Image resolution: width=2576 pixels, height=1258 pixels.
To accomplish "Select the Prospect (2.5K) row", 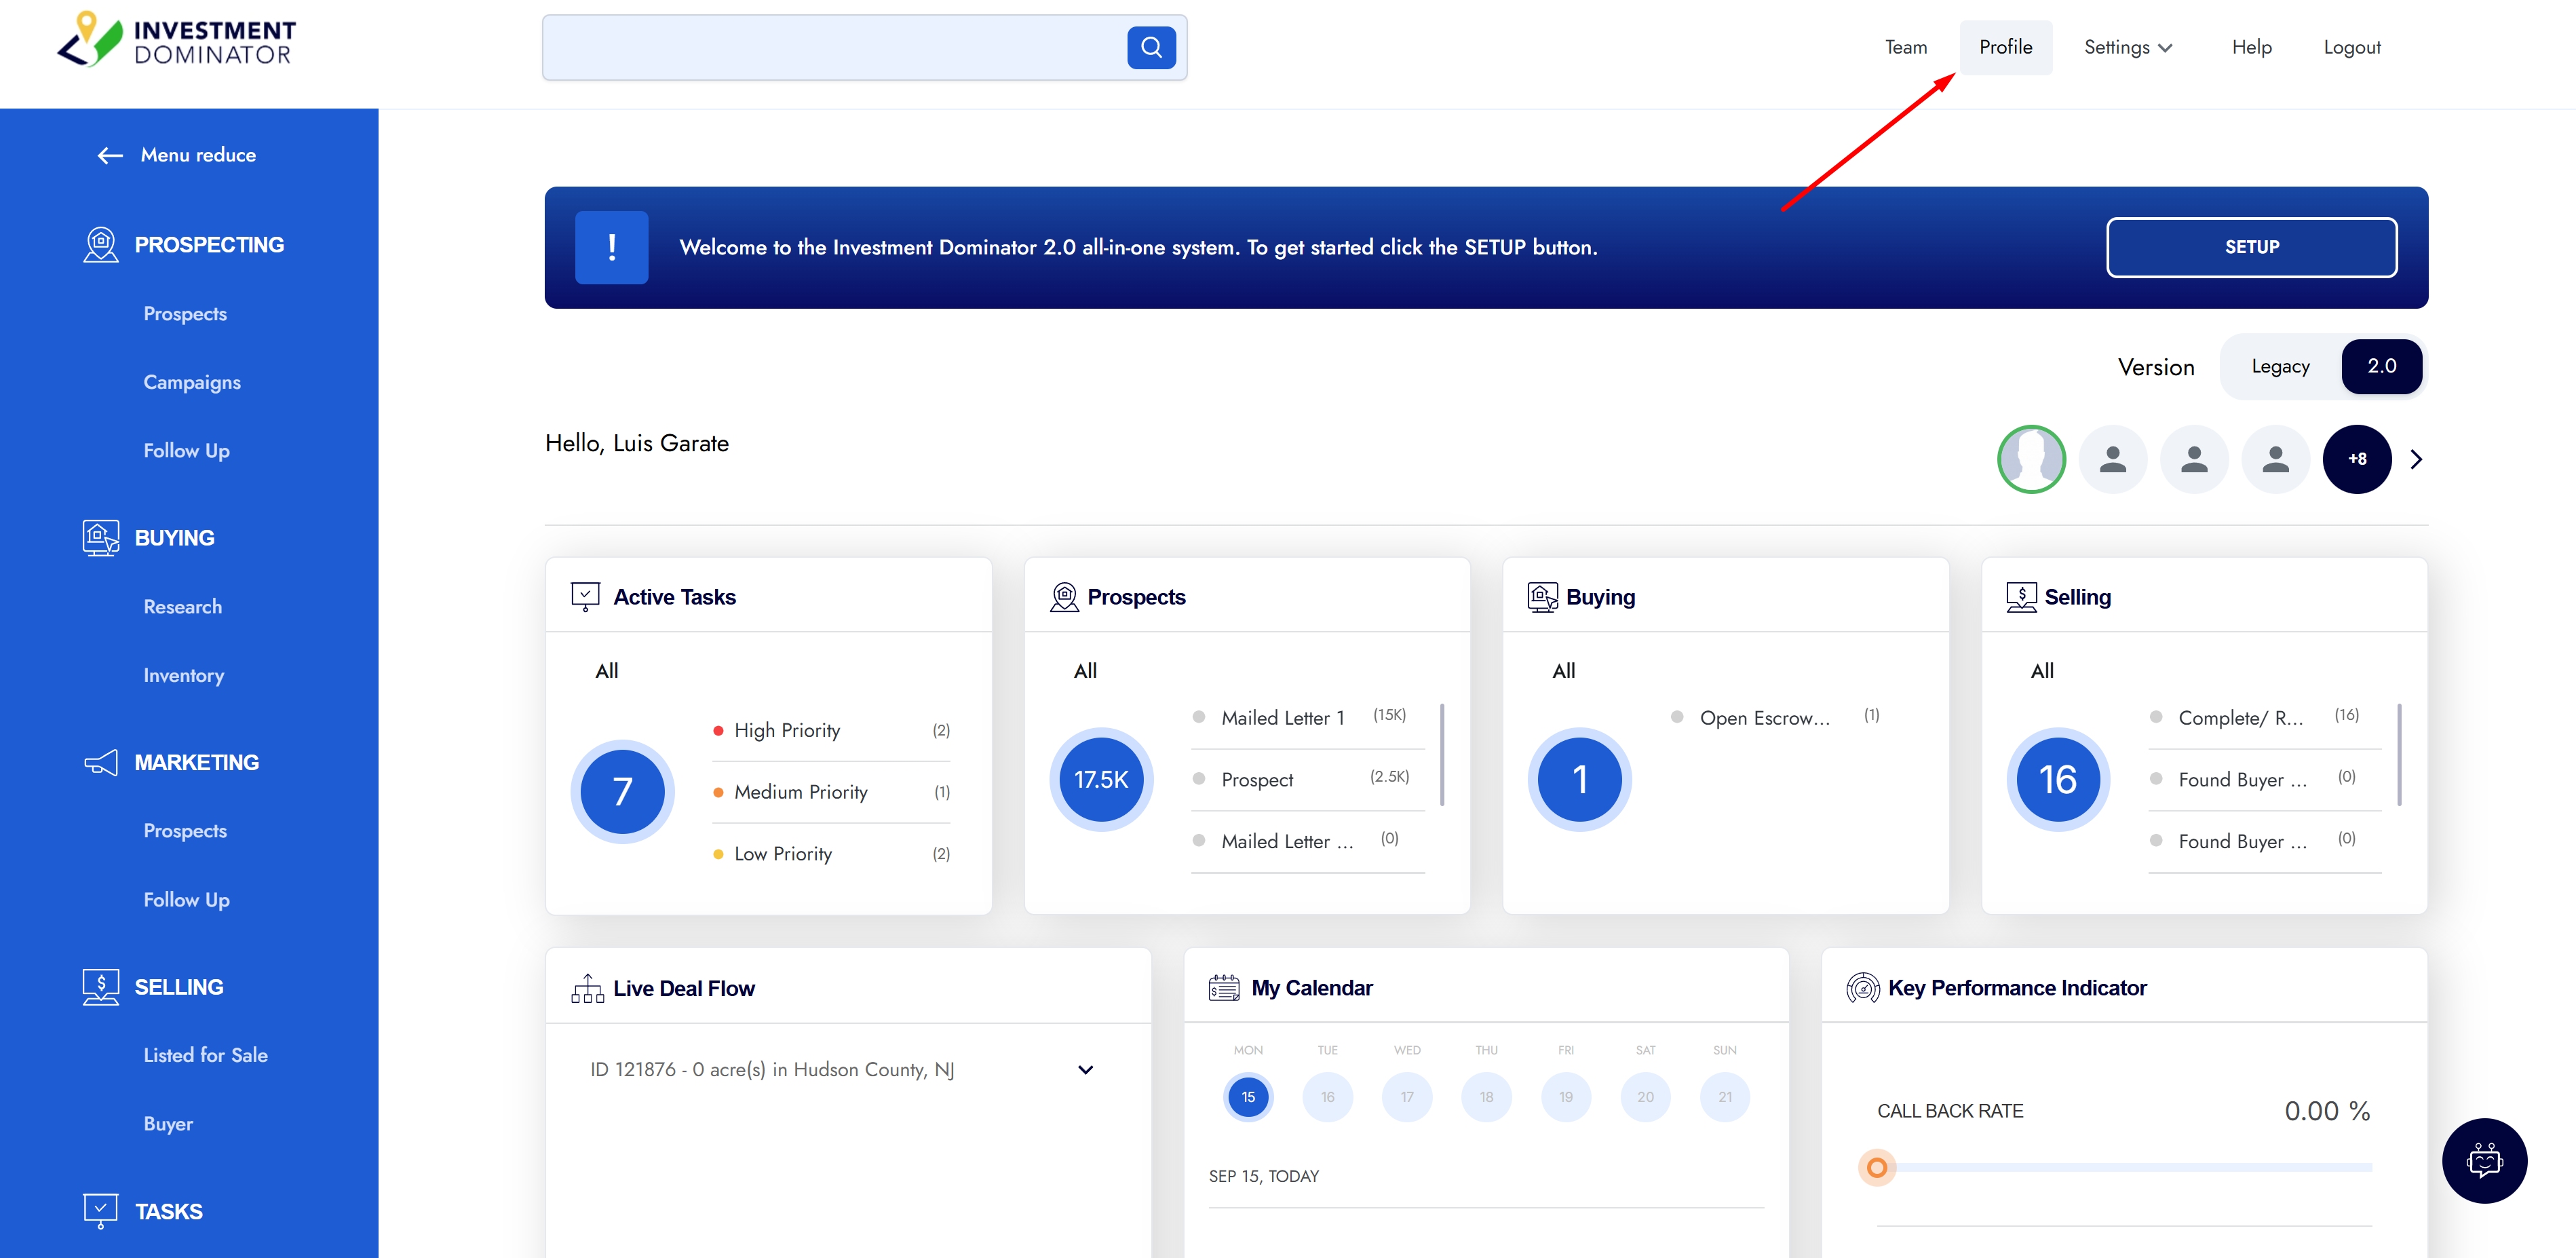I will [1307, 779].
